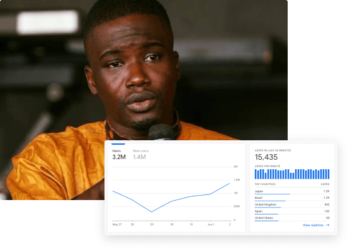
Task: Open the View realtime link
Action: coord(313,225)
